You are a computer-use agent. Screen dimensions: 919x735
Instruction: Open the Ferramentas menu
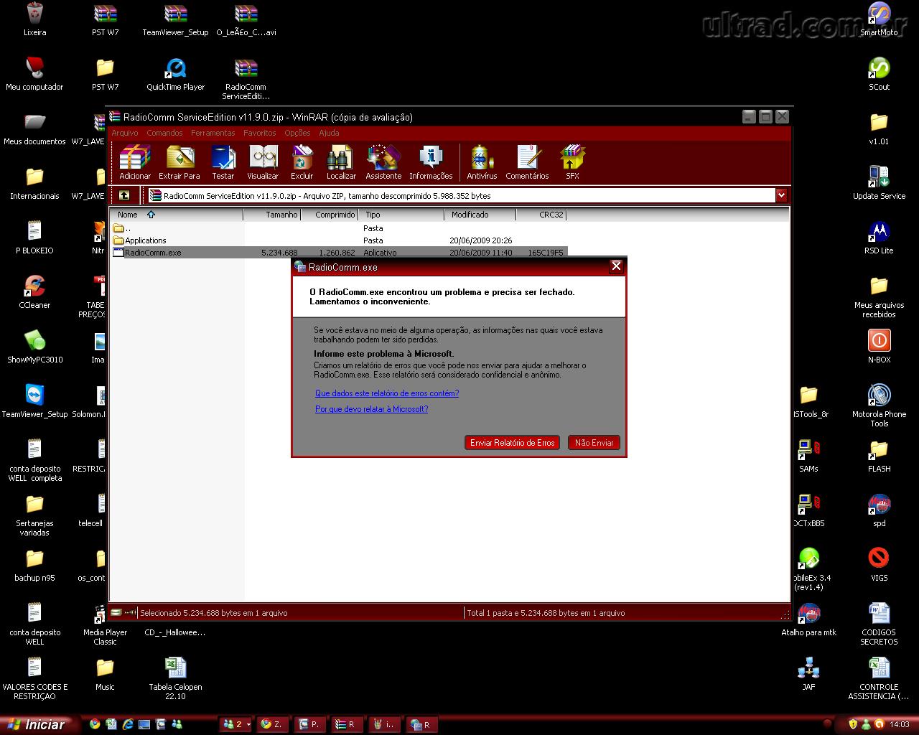click(213, 133)
